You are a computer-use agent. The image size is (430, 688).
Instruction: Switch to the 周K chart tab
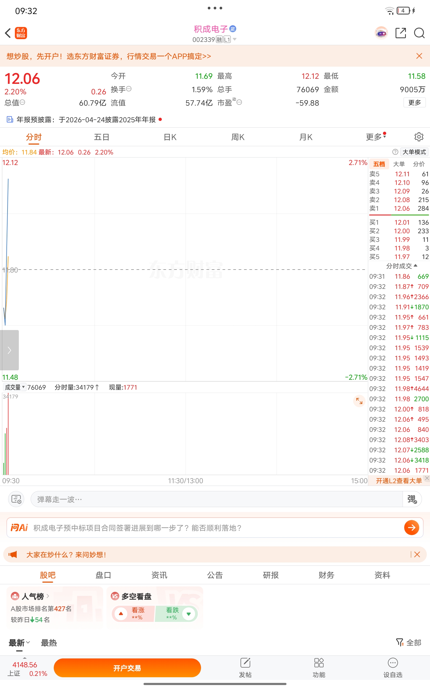238,137
